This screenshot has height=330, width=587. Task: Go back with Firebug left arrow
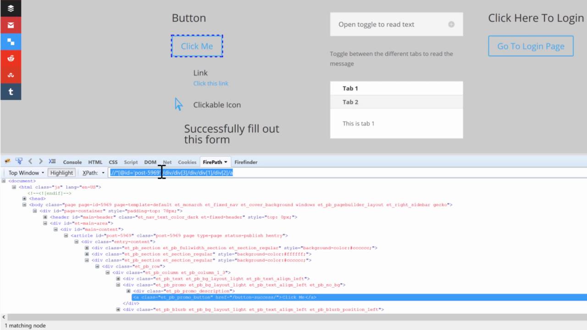pyautogui.click(x=30, y=161)
